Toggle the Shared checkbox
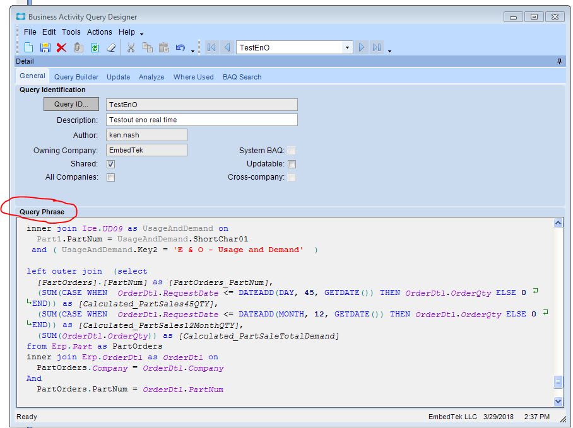 point(111,164)
